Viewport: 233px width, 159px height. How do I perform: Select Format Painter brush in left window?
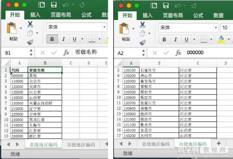30,42
